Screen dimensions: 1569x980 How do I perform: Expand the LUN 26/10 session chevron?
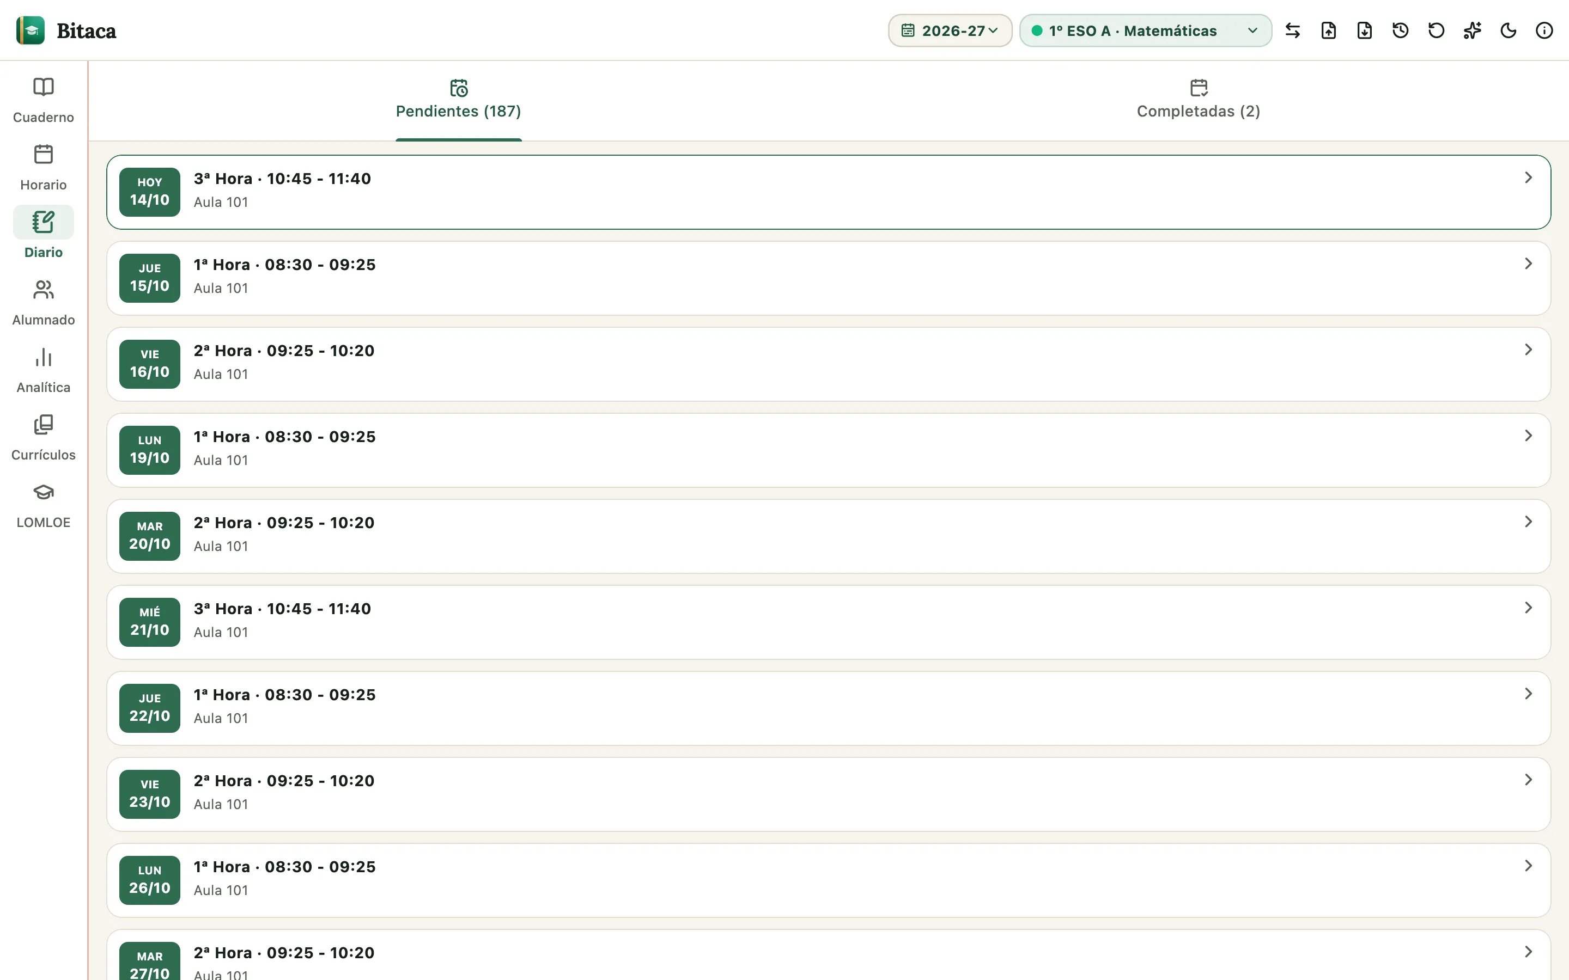click(1528, 866)
